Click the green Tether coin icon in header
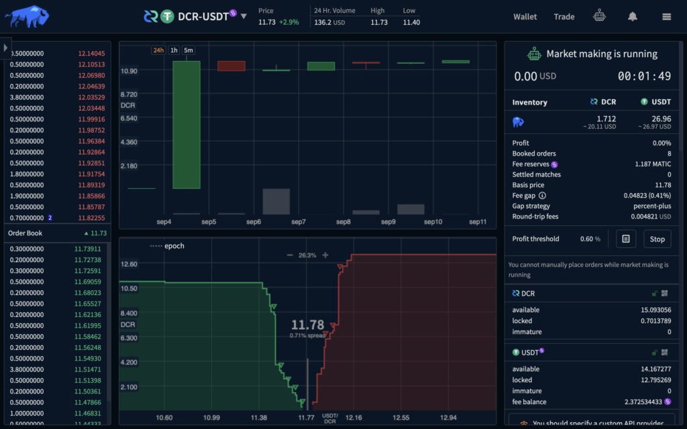The width and height of the screenshot is (687, 429). 167,17
